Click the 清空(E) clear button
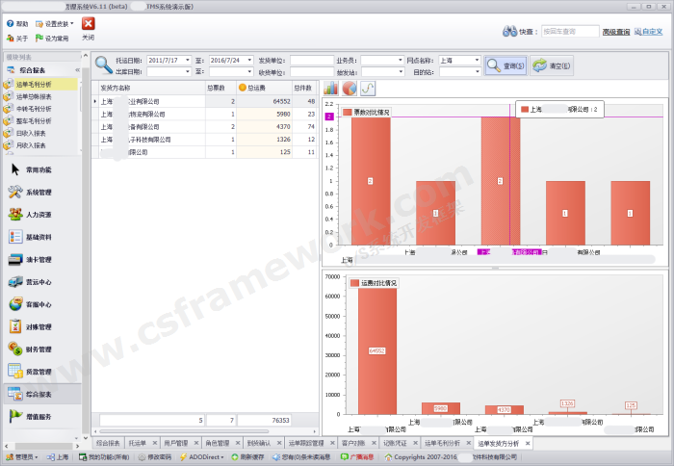Viewport: 674px width, 466px height. point(552,66)
